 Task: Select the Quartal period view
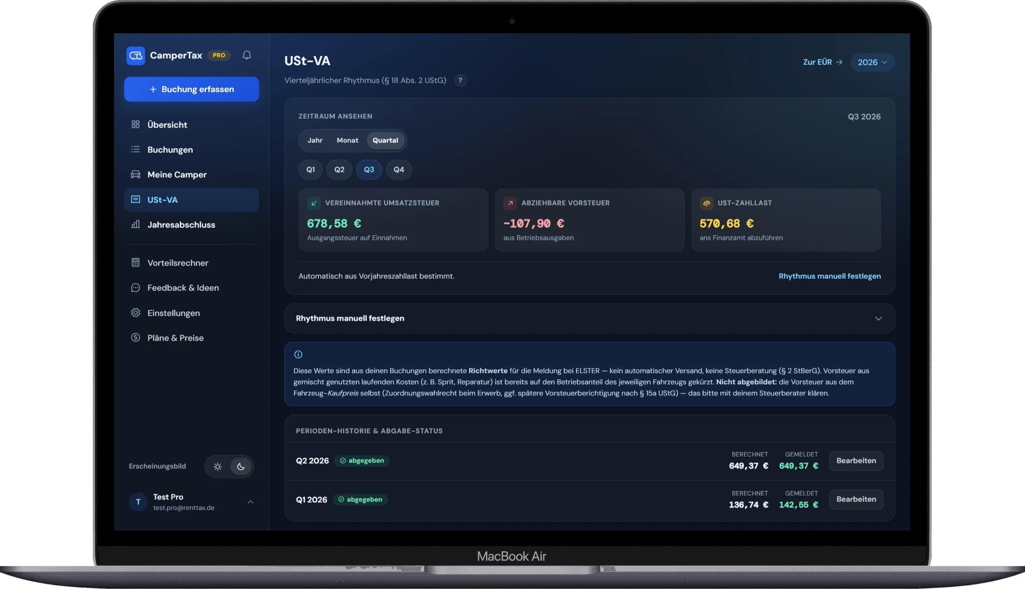point(385,140)
